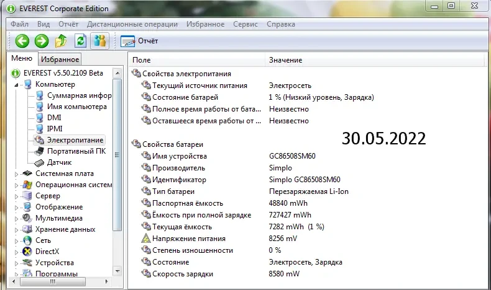Click the DirectX yellow X icon
491x290 pixels.
(27, 252)
